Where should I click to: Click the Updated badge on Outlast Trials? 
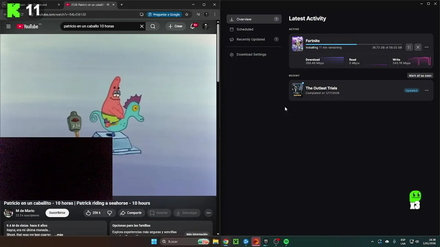[x=411, y=91]
